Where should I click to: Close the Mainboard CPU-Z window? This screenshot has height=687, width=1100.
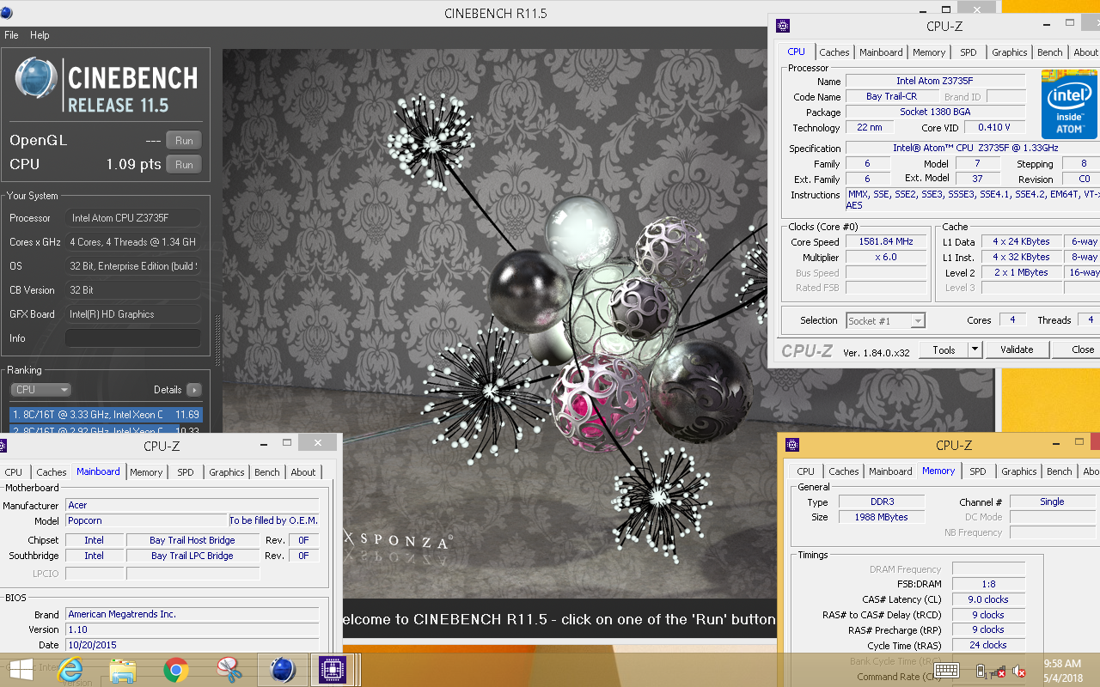[x=318, y=443]
